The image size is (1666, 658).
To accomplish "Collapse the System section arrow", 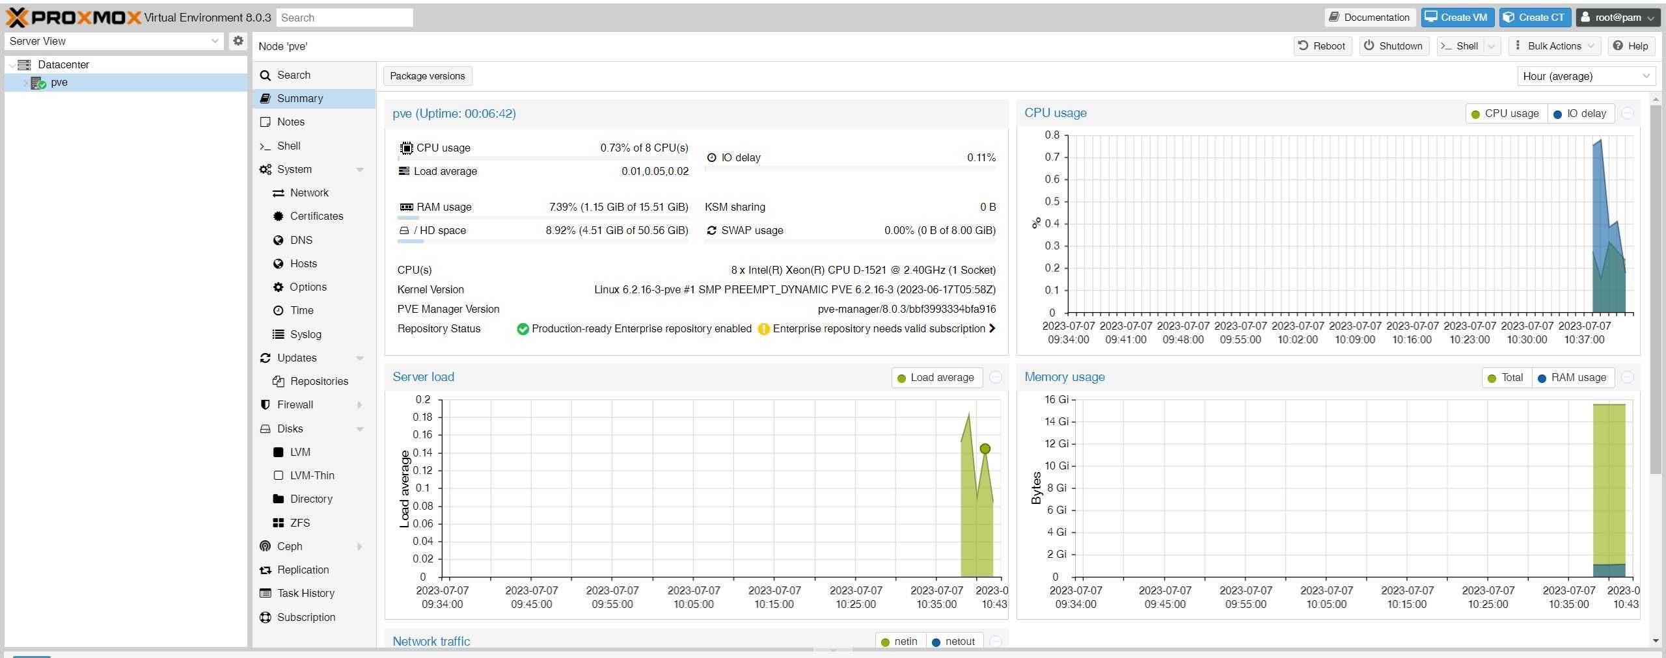I will 360,170.
